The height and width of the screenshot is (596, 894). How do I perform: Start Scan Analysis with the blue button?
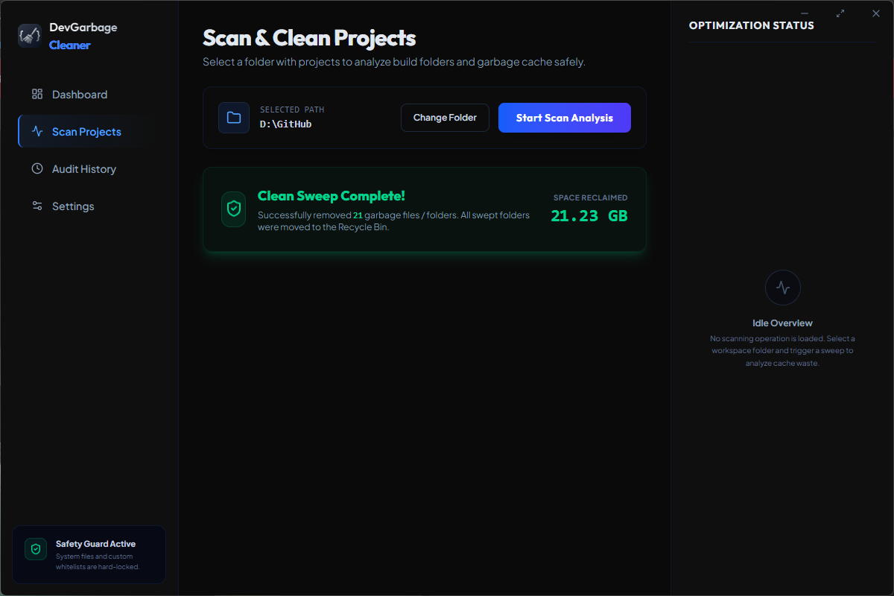[565, 118]
